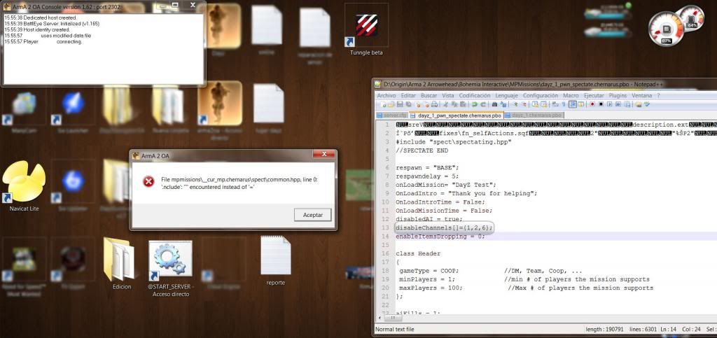
Task: Open the Vista menu
Action: pos(448,95)
